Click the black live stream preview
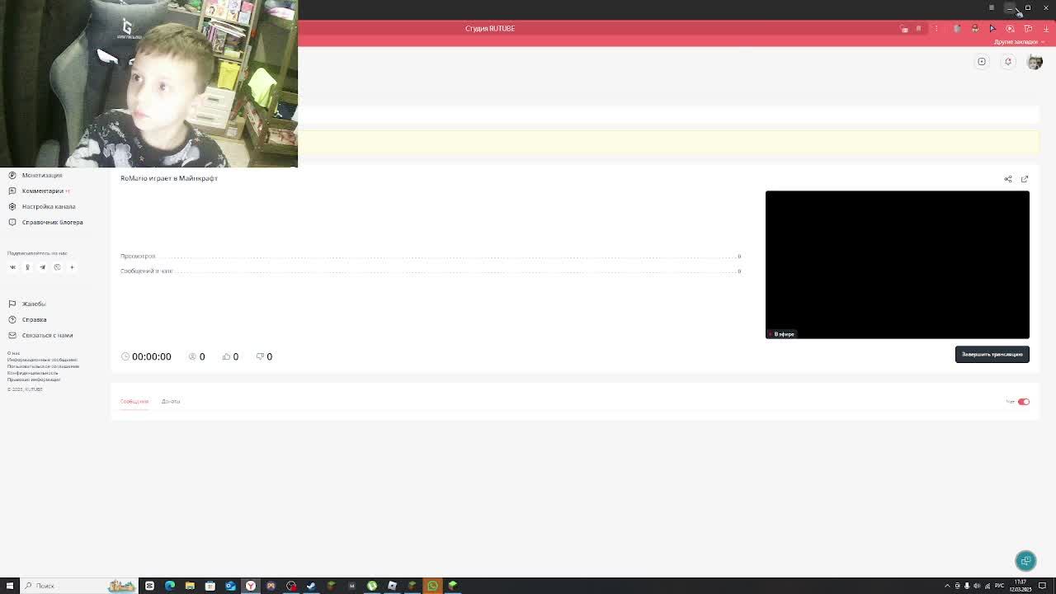 coord(898,265)
